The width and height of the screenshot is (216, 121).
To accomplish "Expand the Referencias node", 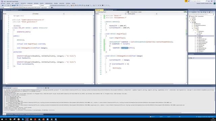I will pos(192,24).
